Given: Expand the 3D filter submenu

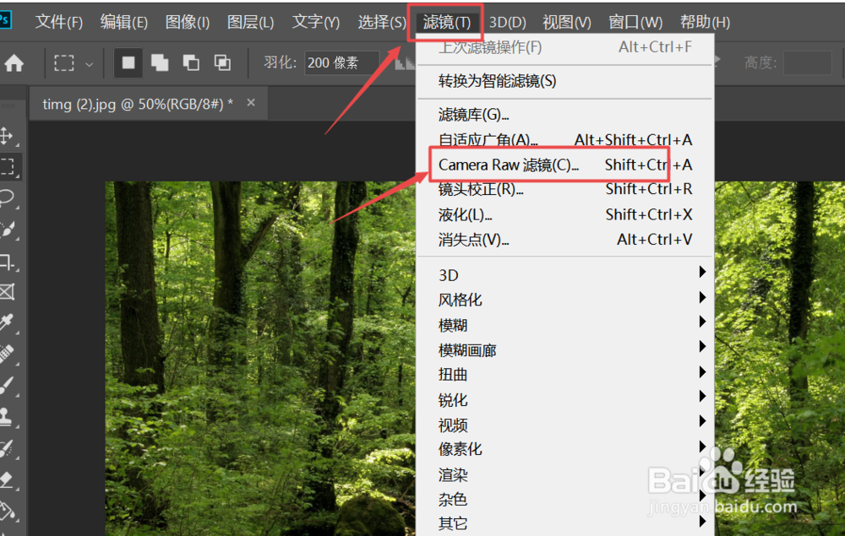Looking at the screenshot, I should (564, 275).
